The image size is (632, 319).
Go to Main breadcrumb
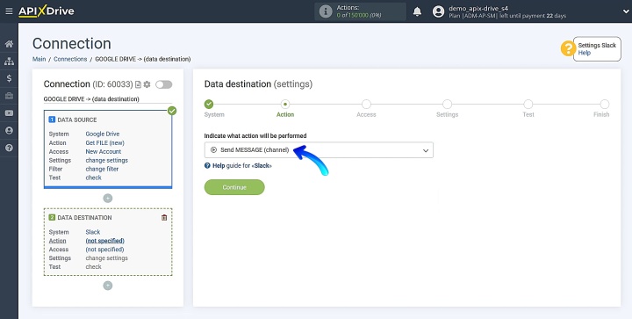(x=39, y=59)
